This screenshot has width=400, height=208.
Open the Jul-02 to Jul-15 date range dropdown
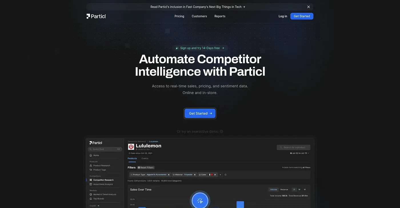pyautogui.click(x=299, y=153)
